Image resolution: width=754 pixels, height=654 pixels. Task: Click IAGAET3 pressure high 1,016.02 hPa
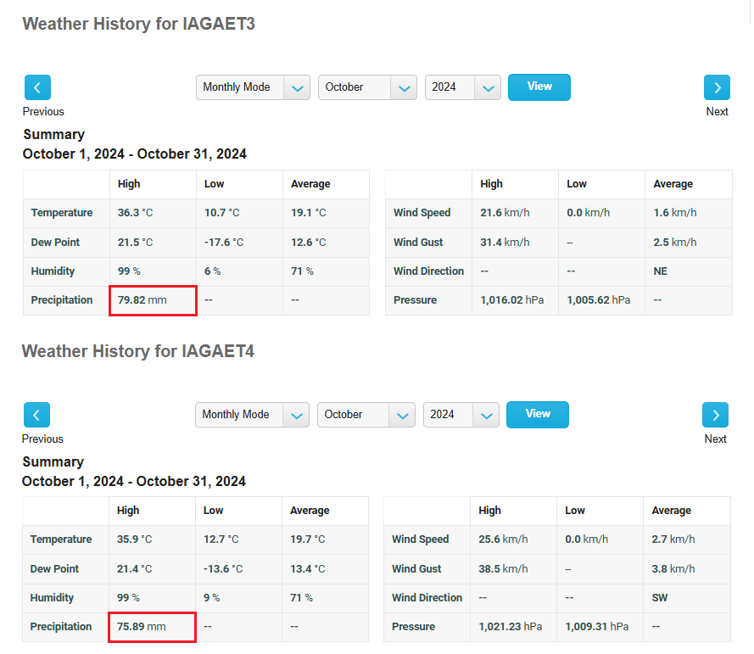tap(512, 300)
